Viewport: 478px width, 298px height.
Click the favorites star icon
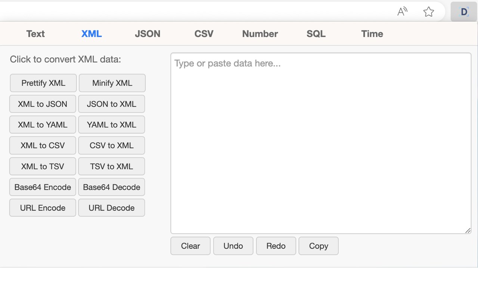(x=428, y=12)
